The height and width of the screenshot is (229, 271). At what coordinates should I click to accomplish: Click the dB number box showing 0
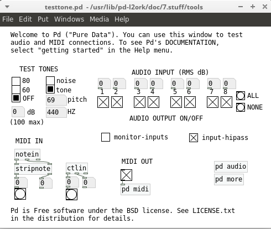(18, 112)
